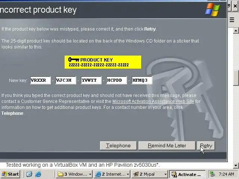Select the third key field containing YVWYT
Screen dimensions: 239x179
pos(91,80)
